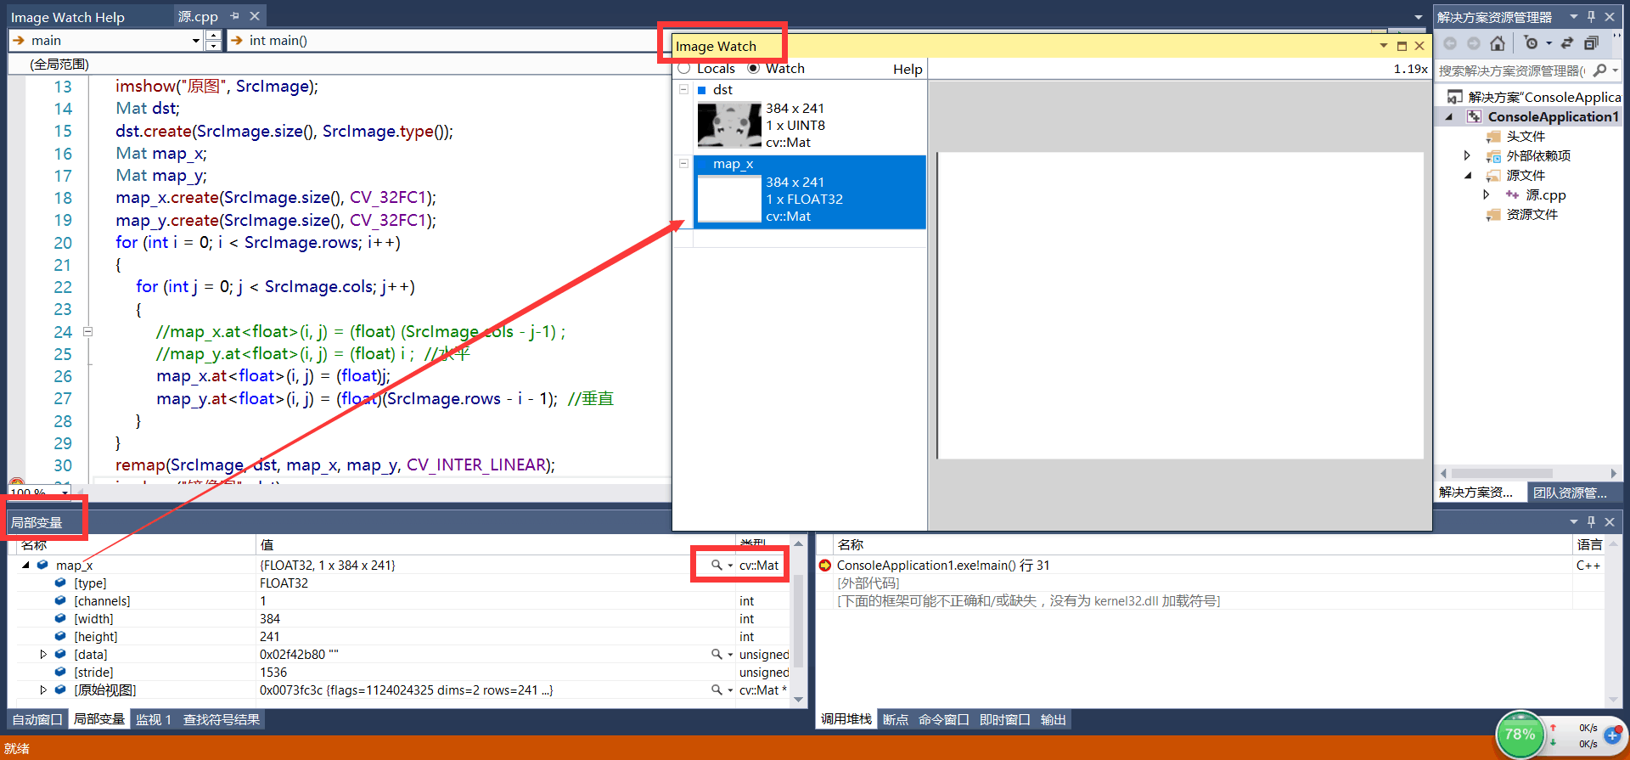Select the map_x image thumbnail
This screenshot has height=760, width=1630.
point(729,199)
